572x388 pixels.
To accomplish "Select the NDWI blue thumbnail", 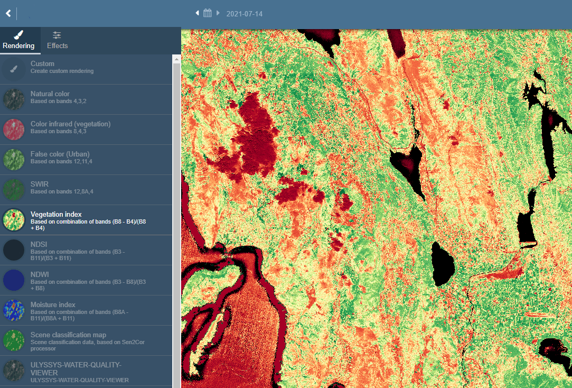I will pos(14,280).
